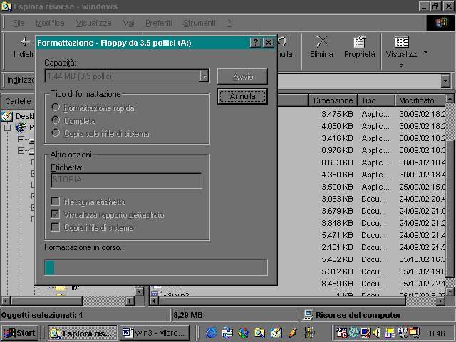Click the Elimina toolbar icon
Image resolution: width=456 pixels, height=342 pixels.
pyautogui.click(x=321, y=41)
